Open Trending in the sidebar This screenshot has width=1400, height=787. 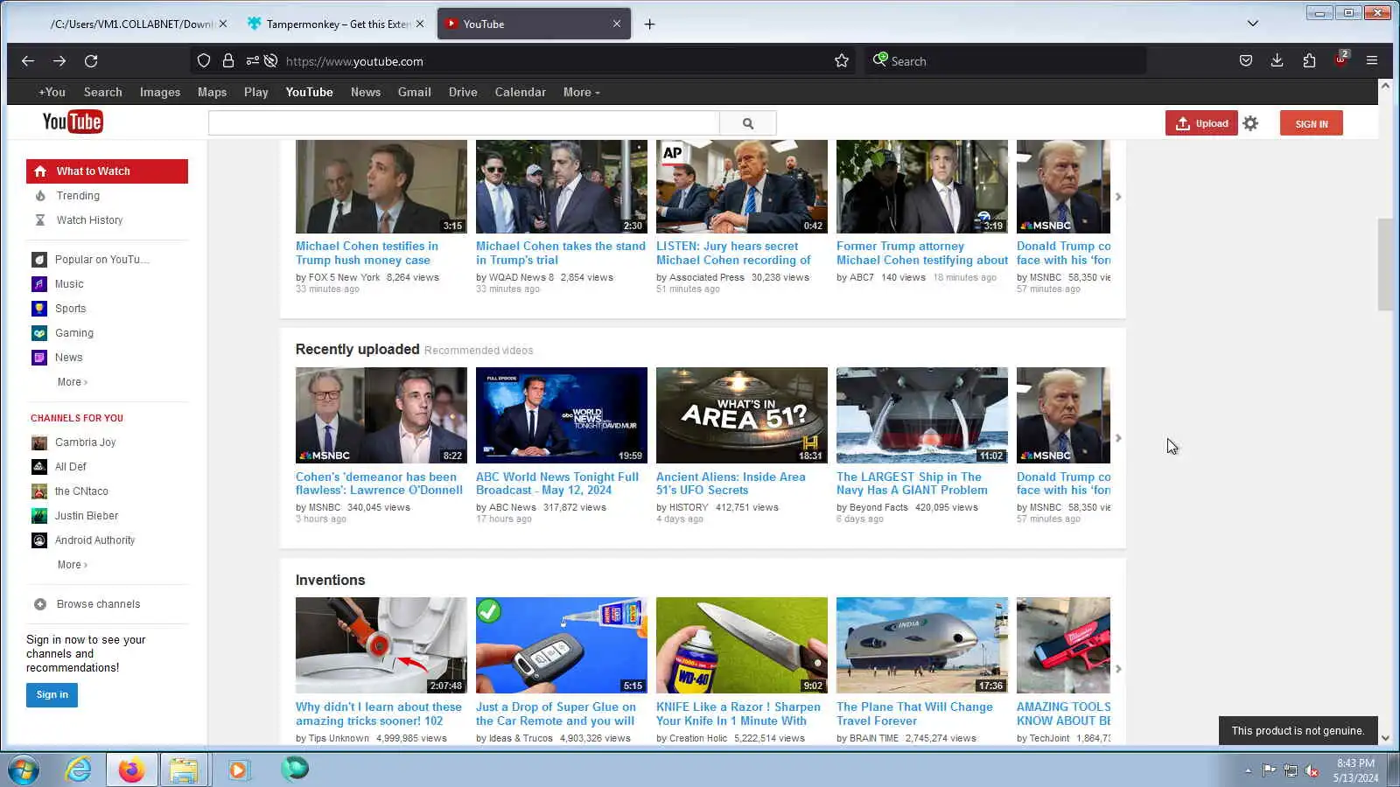click(x=78, y=196)
